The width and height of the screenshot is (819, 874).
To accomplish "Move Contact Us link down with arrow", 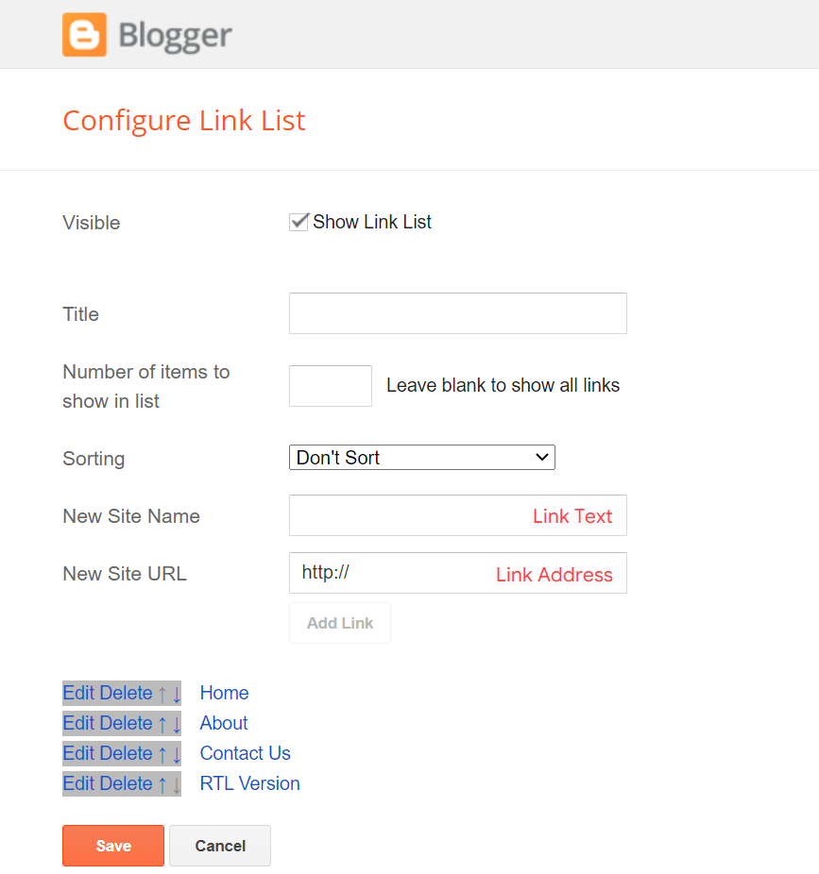I will [x=177, y=754].
